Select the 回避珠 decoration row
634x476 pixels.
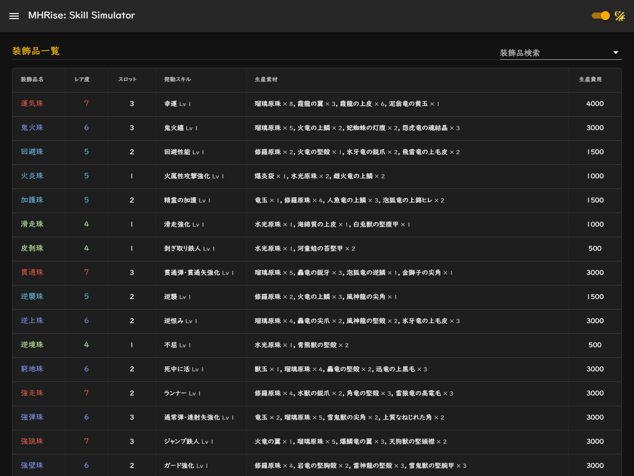[32, 152]
